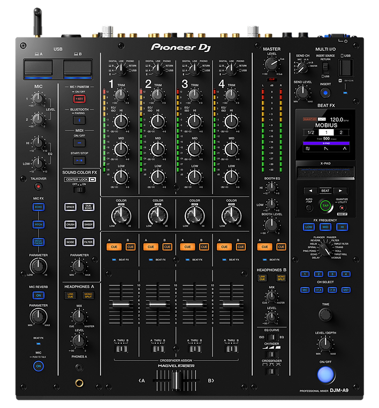Image resolution: width=379 pixels, height=408 pixels.
Task: Toggle the MIC push-to-talk ON button
Action: click(39, 366)
